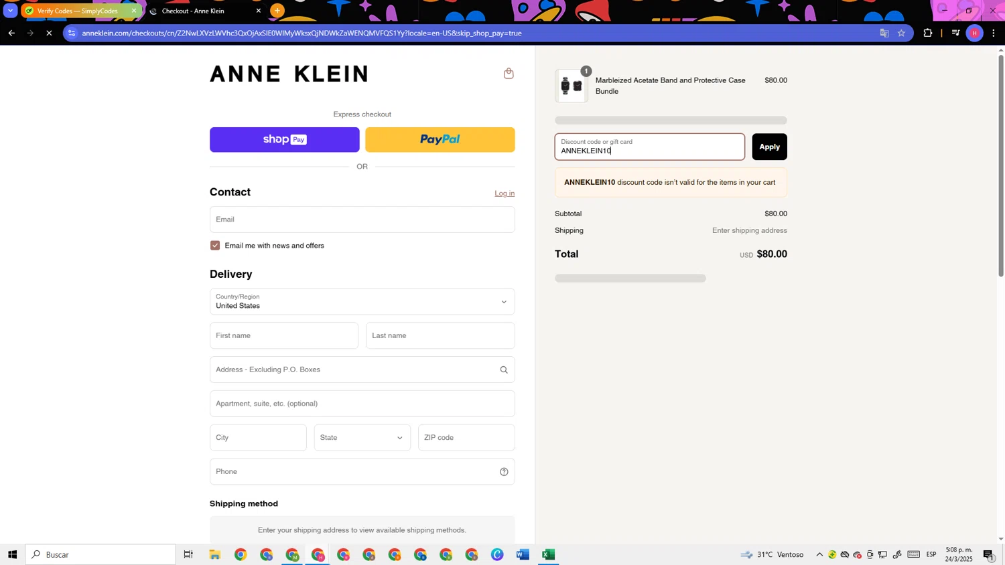
Task: Click the Email input field
Action: click(x=362, y=220)
